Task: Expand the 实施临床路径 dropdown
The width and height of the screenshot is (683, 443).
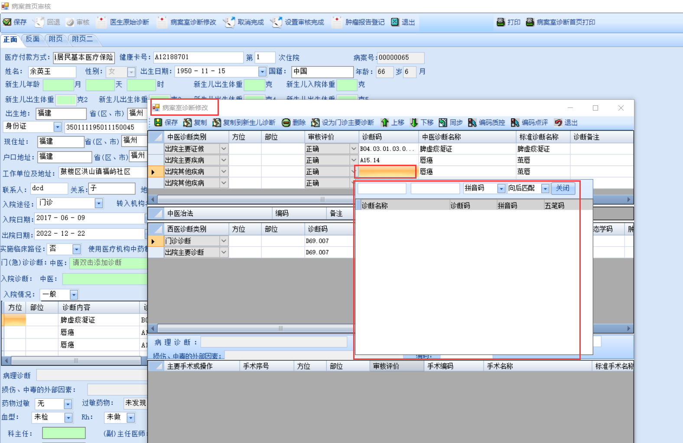Action: click(77, 249)
